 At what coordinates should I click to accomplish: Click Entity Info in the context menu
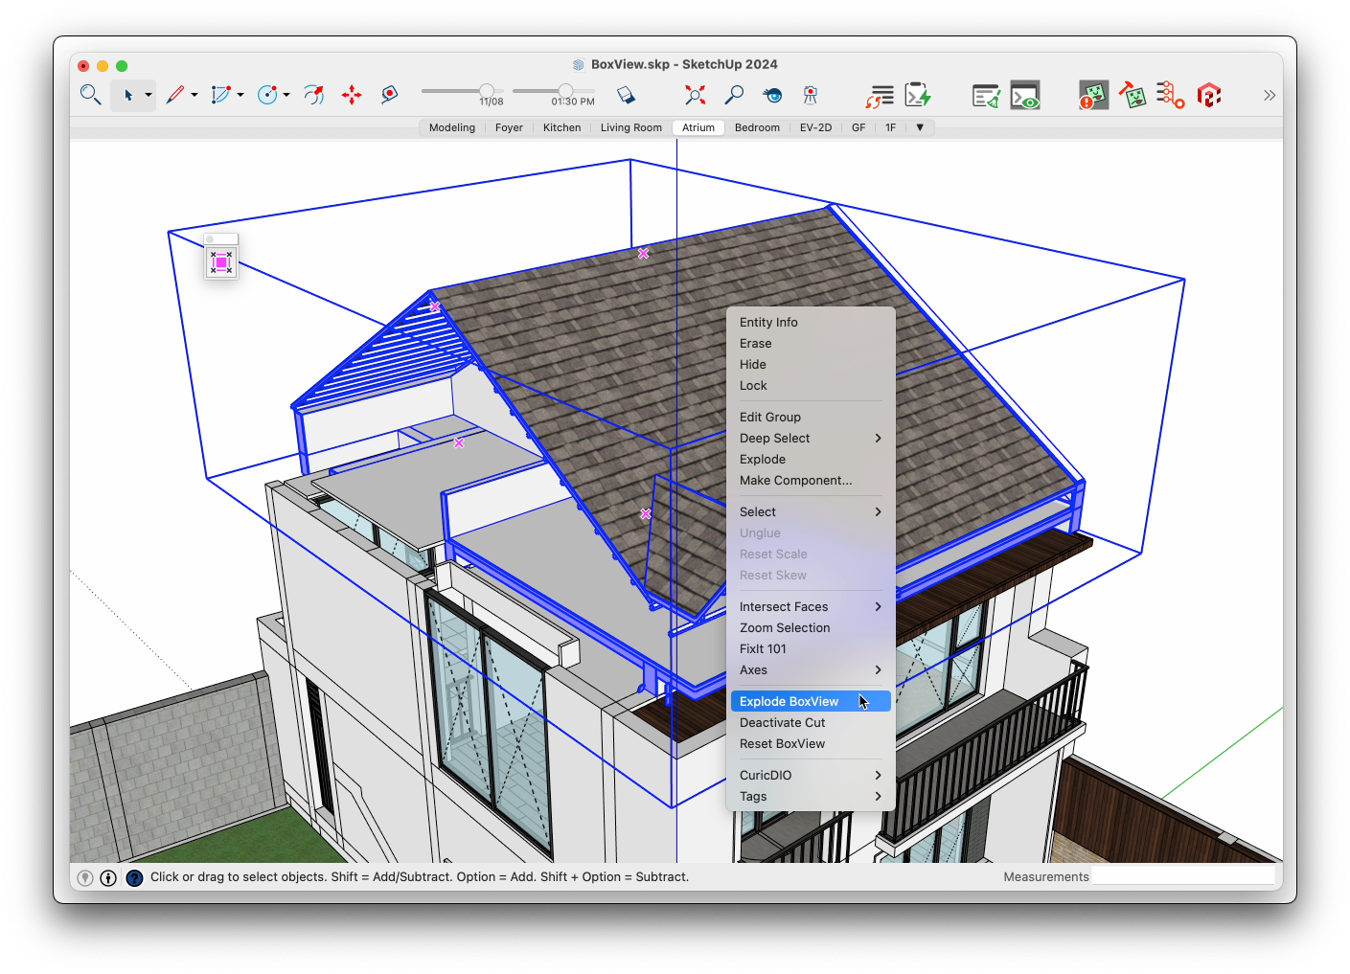coord(768,323)
